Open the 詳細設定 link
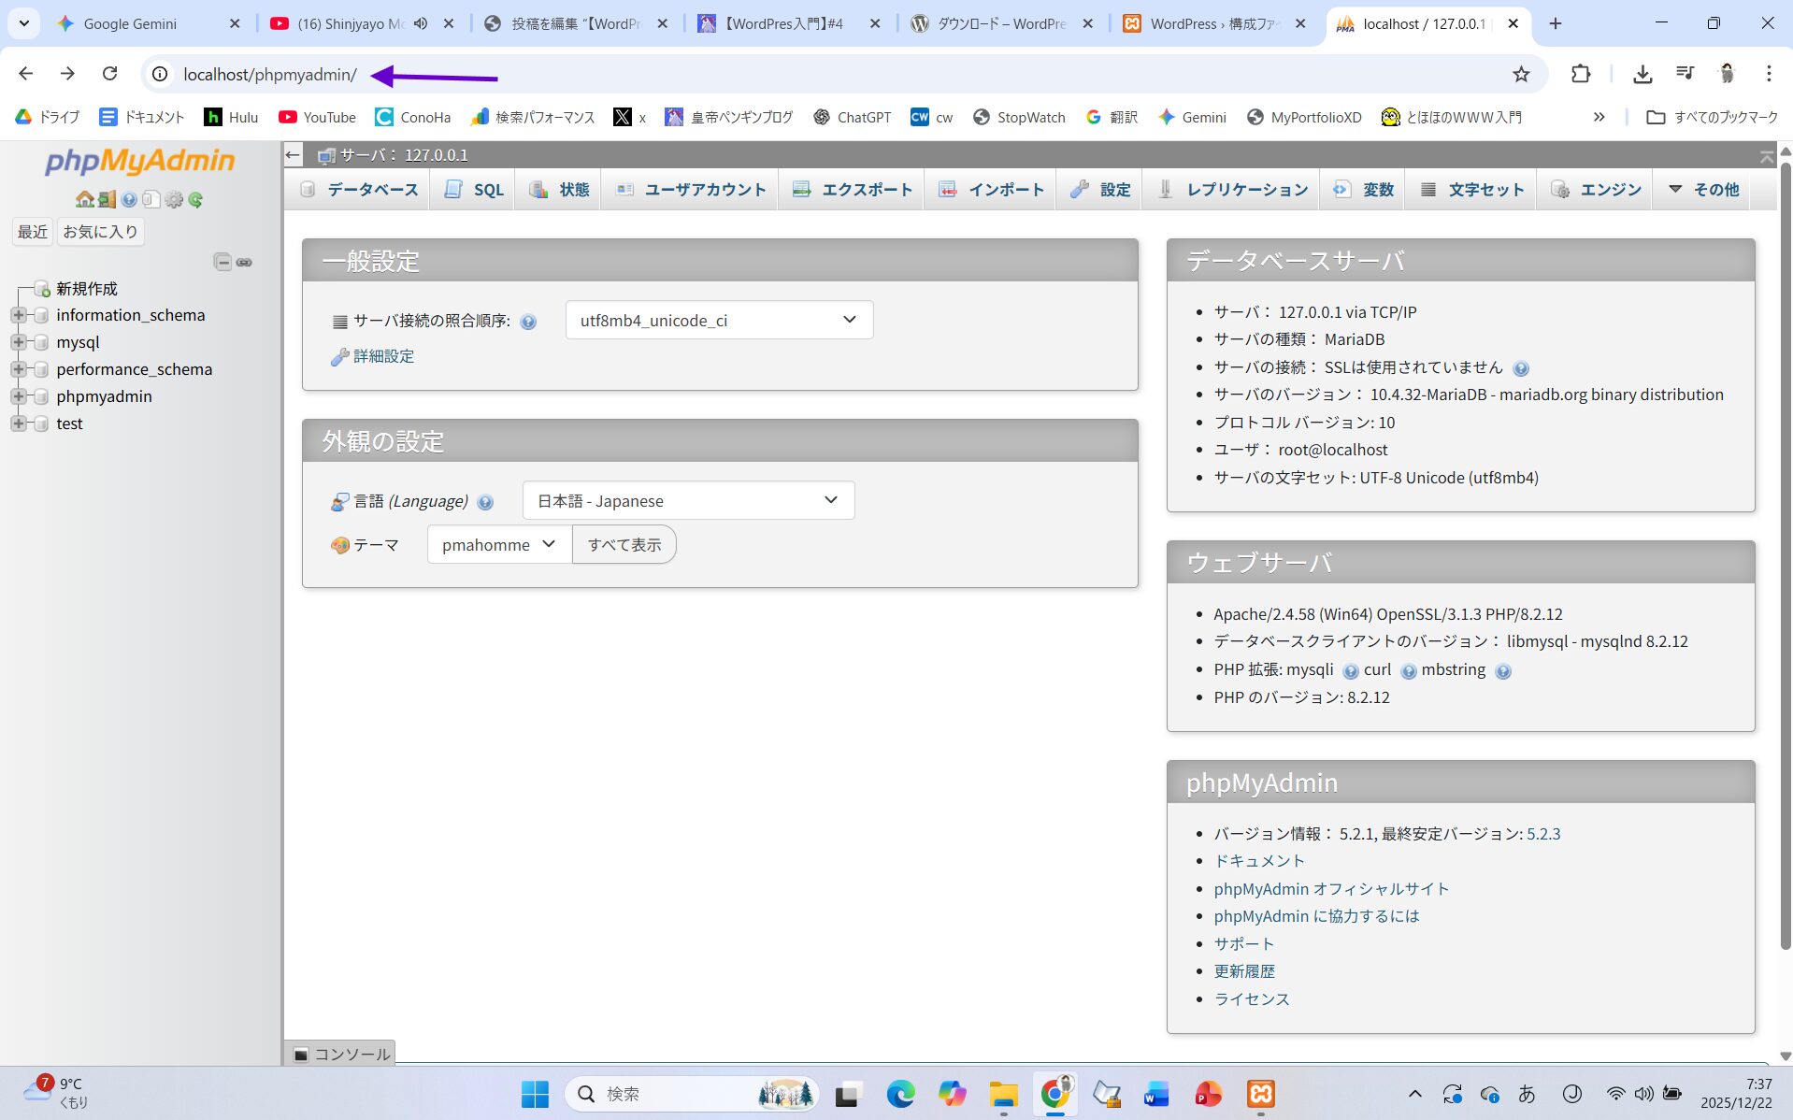 (383, 356)
